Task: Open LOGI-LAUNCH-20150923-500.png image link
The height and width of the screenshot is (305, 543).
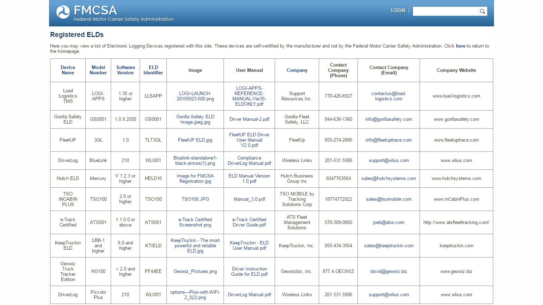Action: point(195,96)
